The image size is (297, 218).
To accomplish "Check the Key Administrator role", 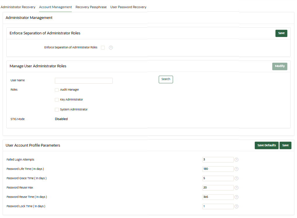I will point(57,100).
